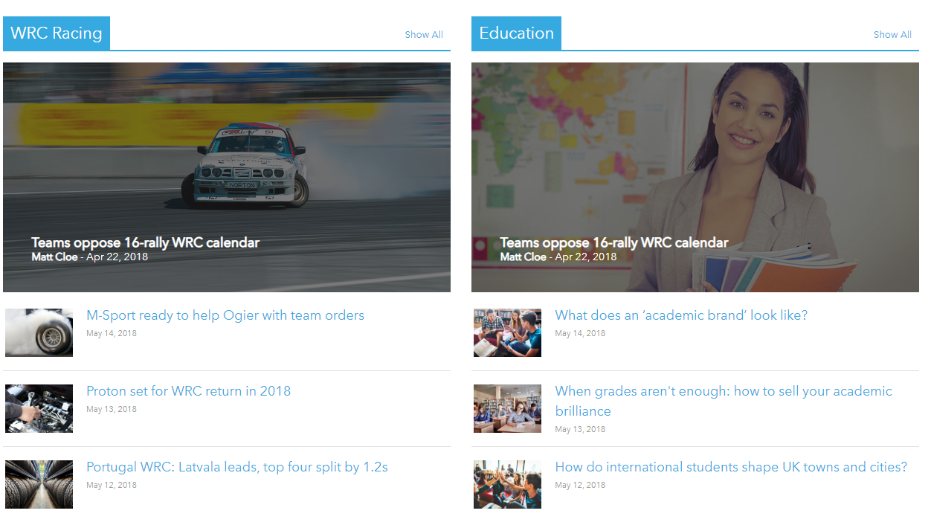Click Show All for Education
The height and width of the screenshot is (525, 931).
tap(892, 34)
